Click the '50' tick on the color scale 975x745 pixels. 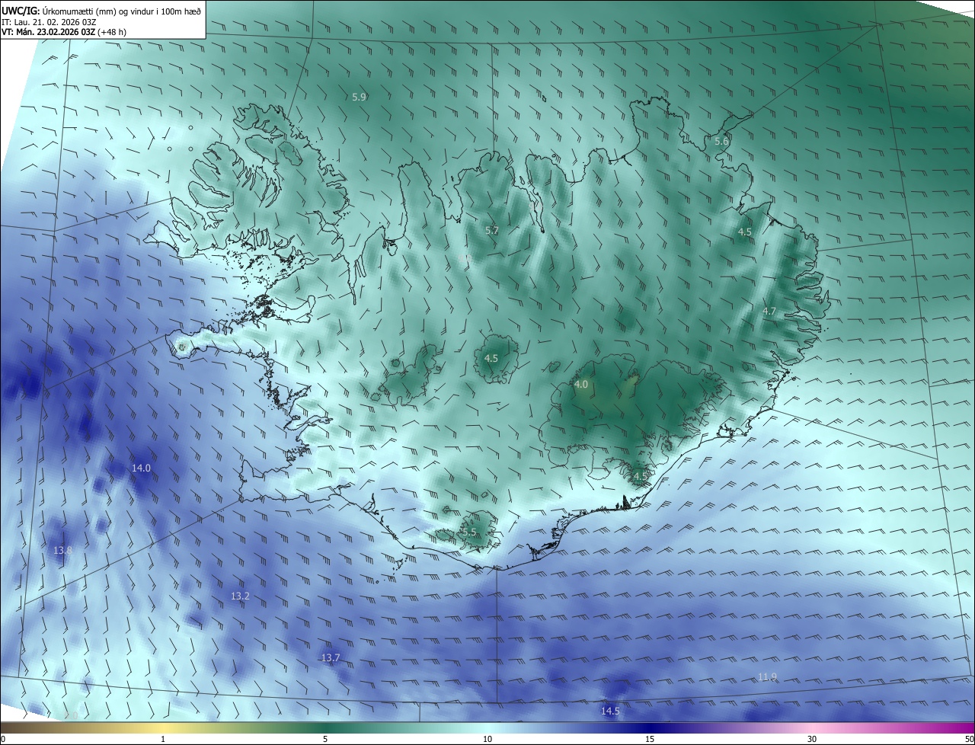coord(969,739)
